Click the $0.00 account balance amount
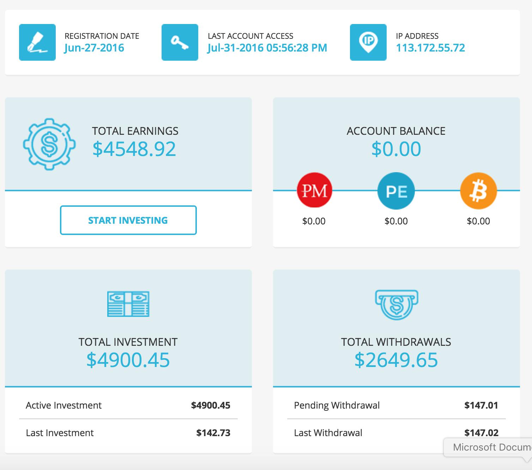This screenshot has height=470, width=532. pos(396,149)
